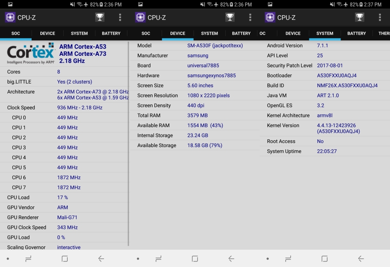
Task: Tap the Home navigation icon under the SoC screen
Action: 65,259
